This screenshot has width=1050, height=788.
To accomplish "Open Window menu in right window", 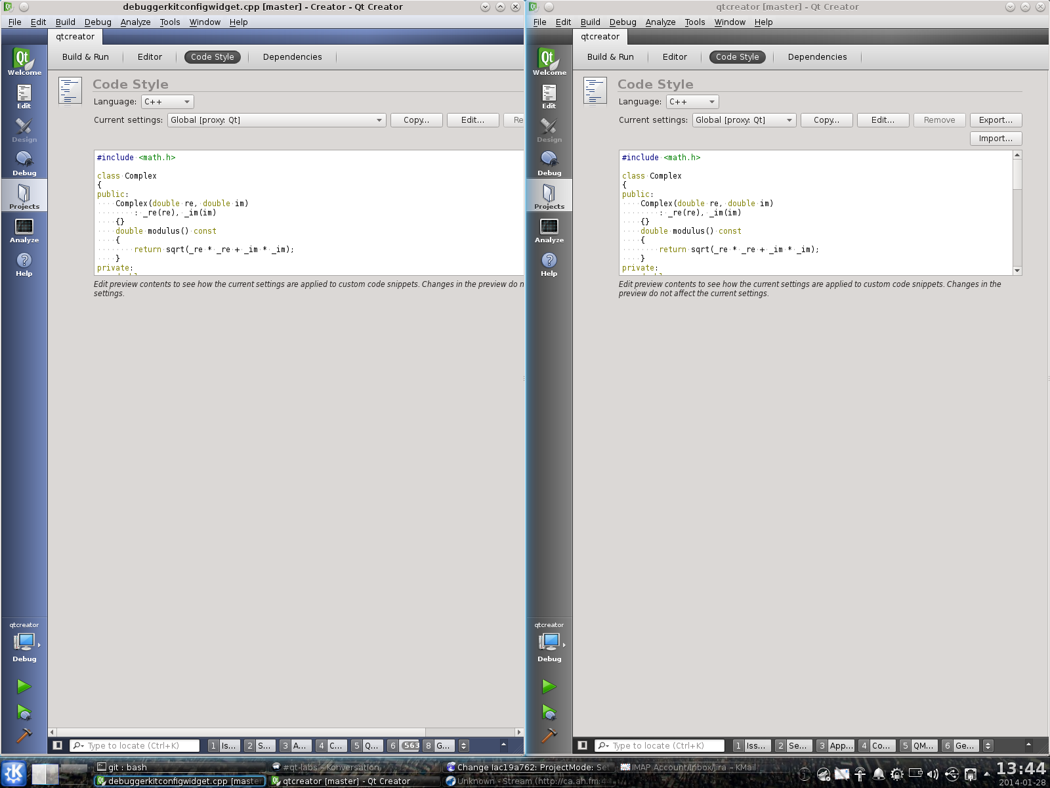I will pos(730,22).
